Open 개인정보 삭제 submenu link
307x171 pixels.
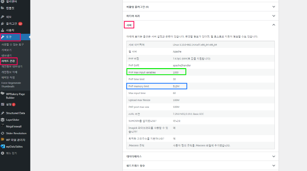tap(9, 72)
